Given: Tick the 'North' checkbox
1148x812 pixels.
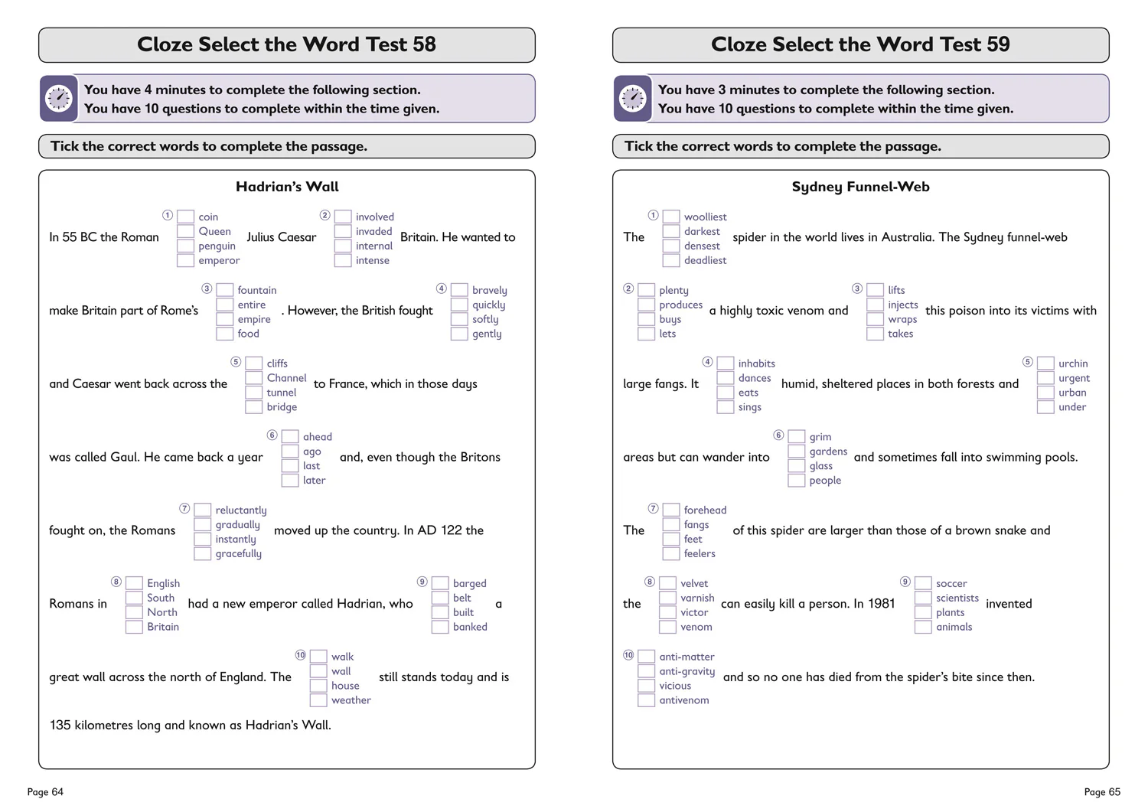Looking at the screenshot, I should pos(134,613).
